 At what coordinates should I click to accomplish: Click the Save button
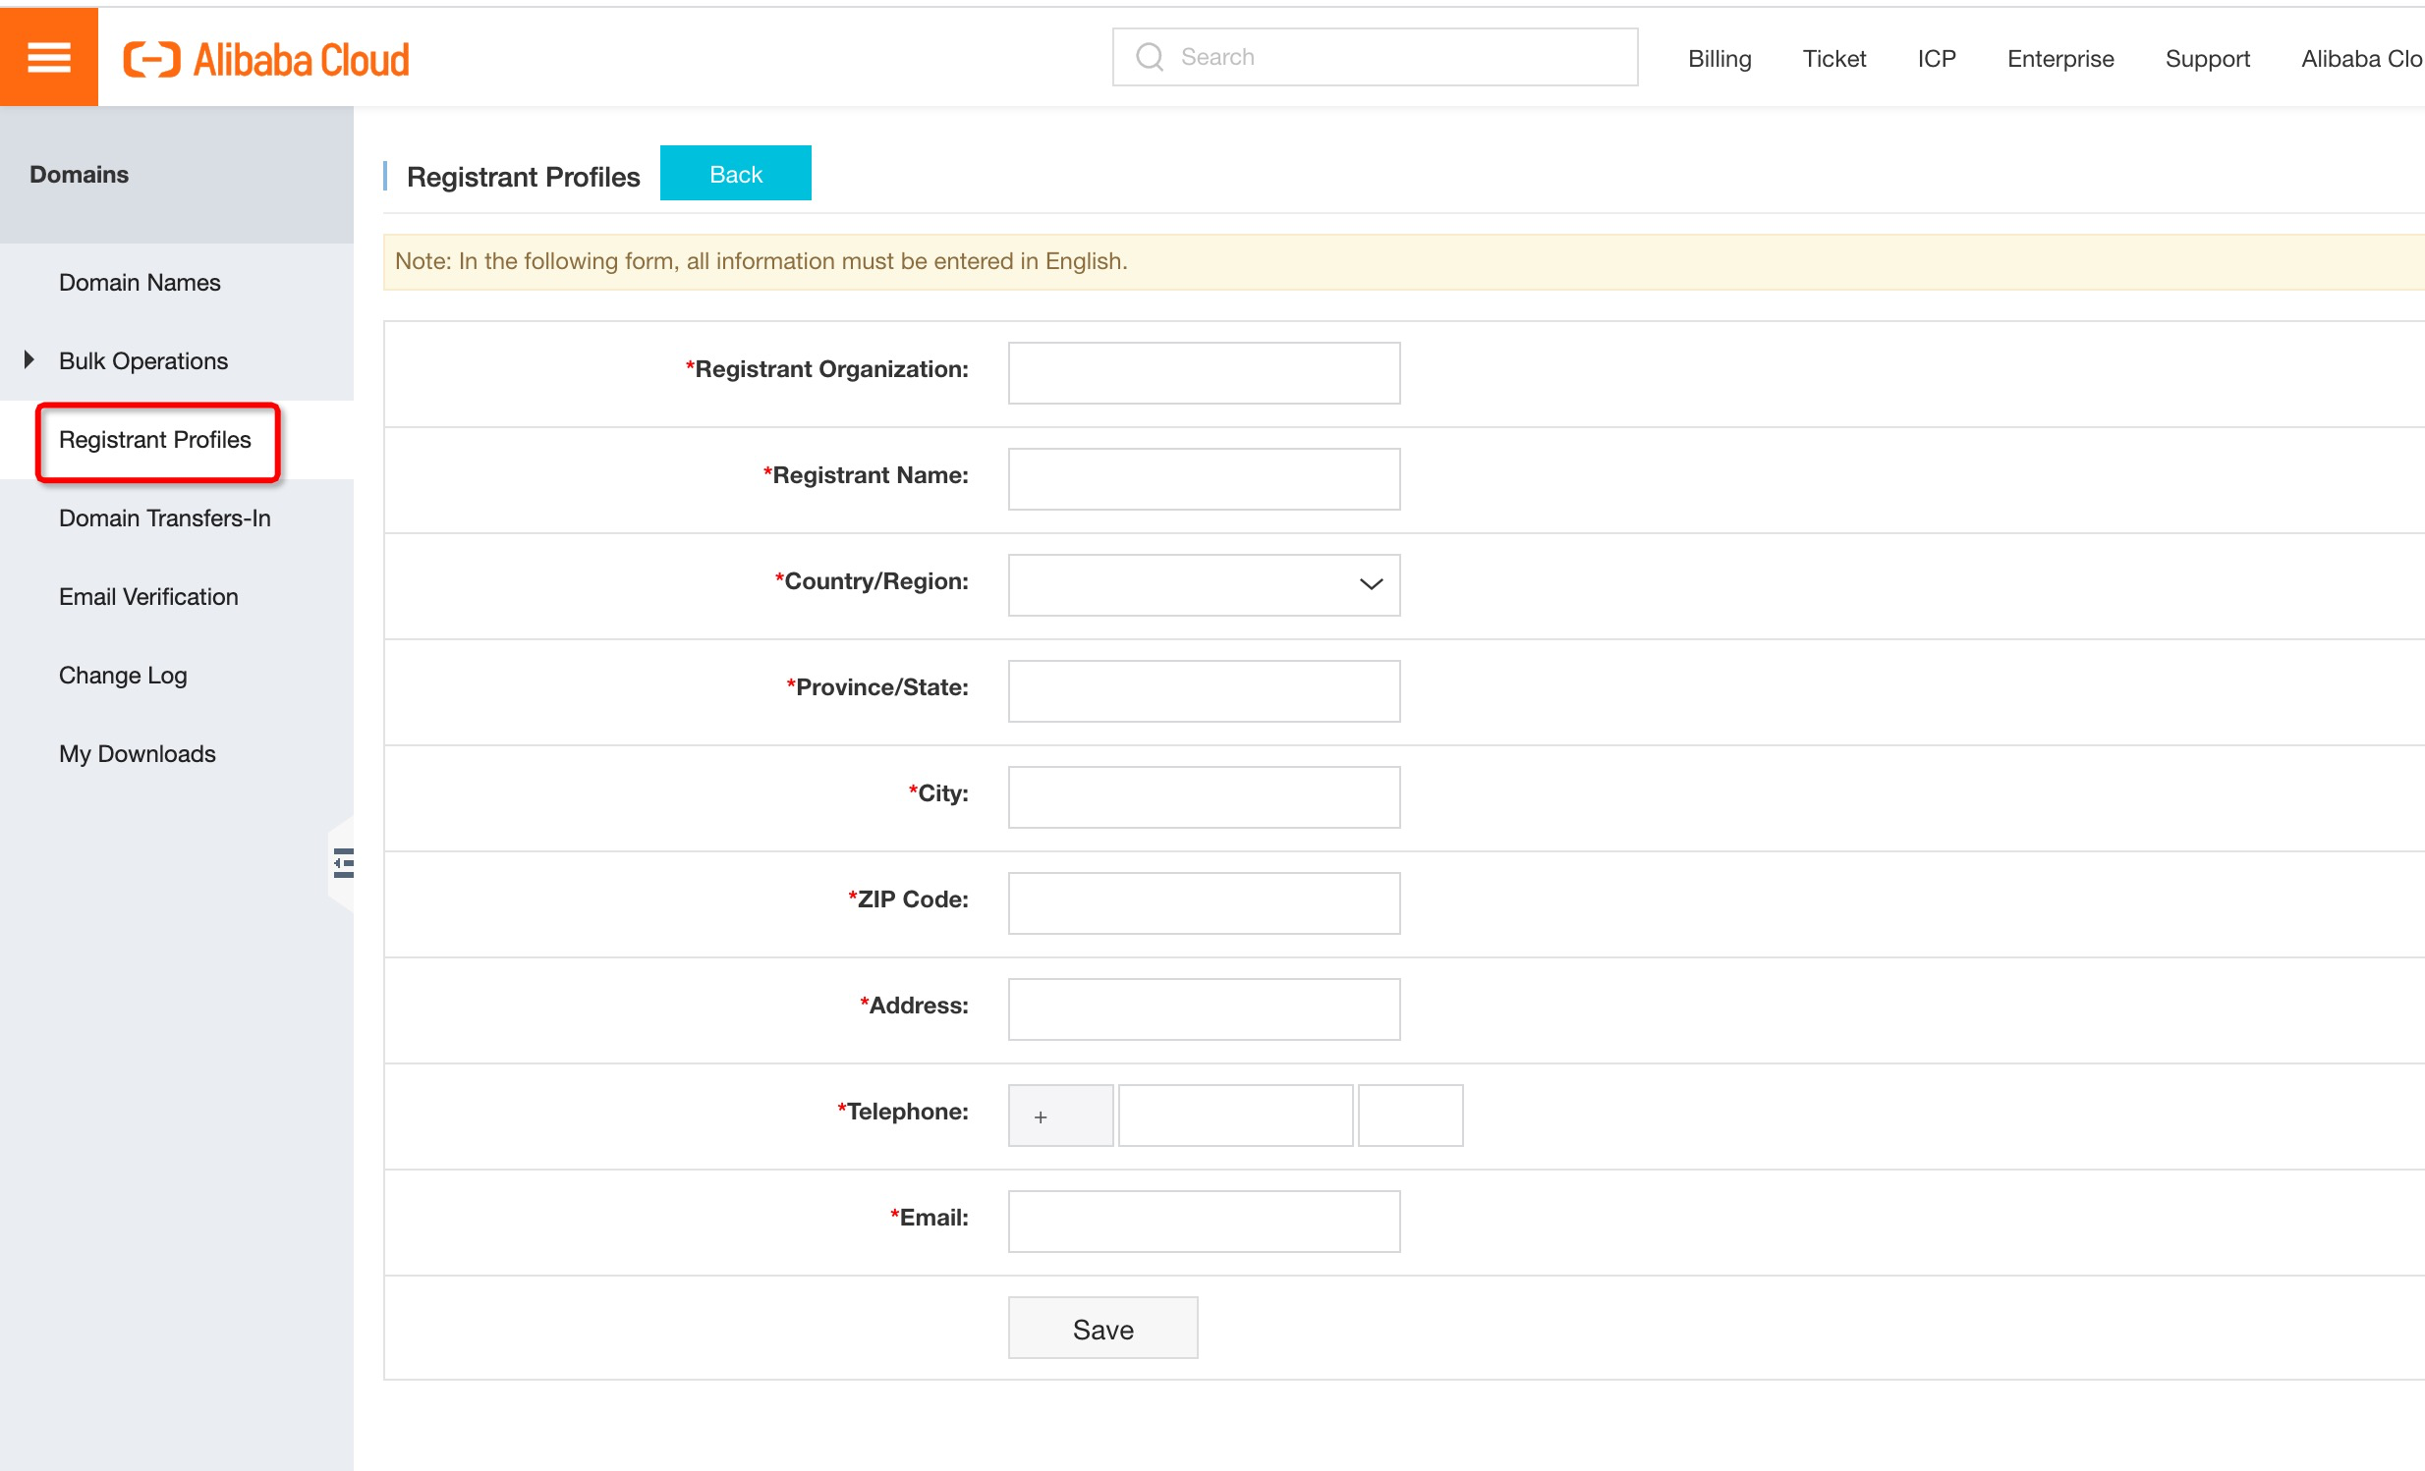click(1102, 1328)
